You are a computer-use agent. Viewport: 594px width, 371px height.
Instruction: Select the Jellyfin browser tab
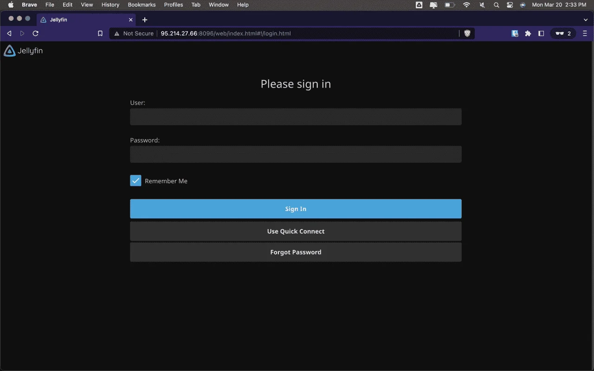(x=86, y=20)
